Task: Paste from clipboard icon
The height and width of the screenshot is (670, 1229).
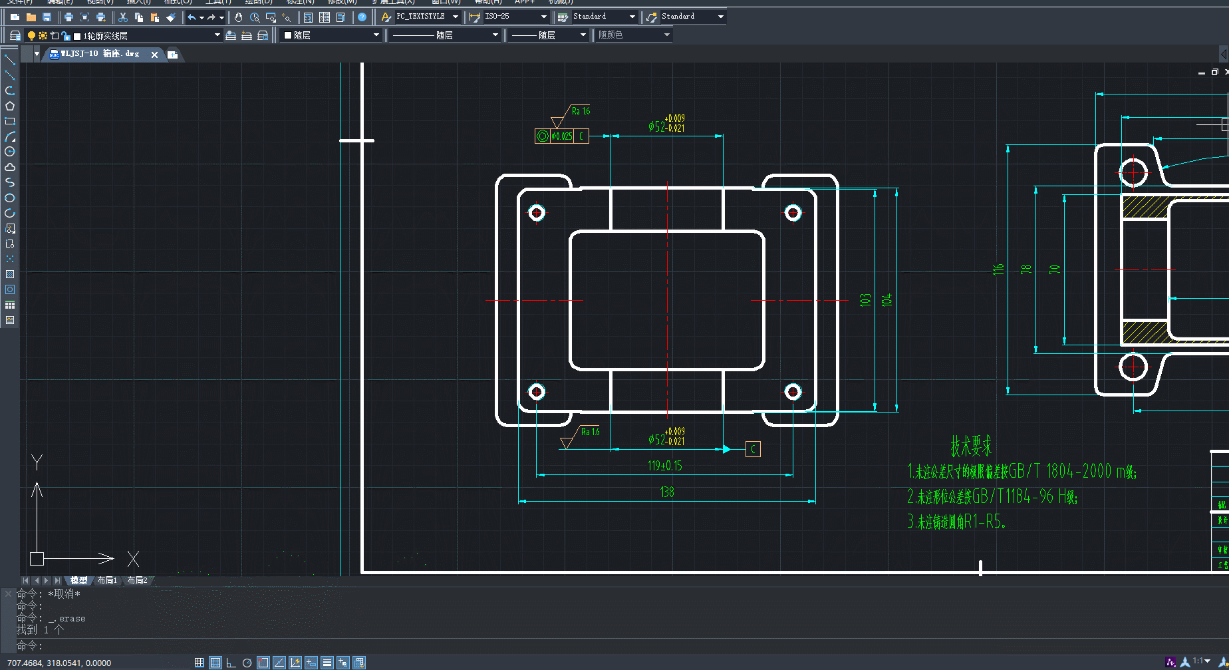Action: (x=155, y=17)
